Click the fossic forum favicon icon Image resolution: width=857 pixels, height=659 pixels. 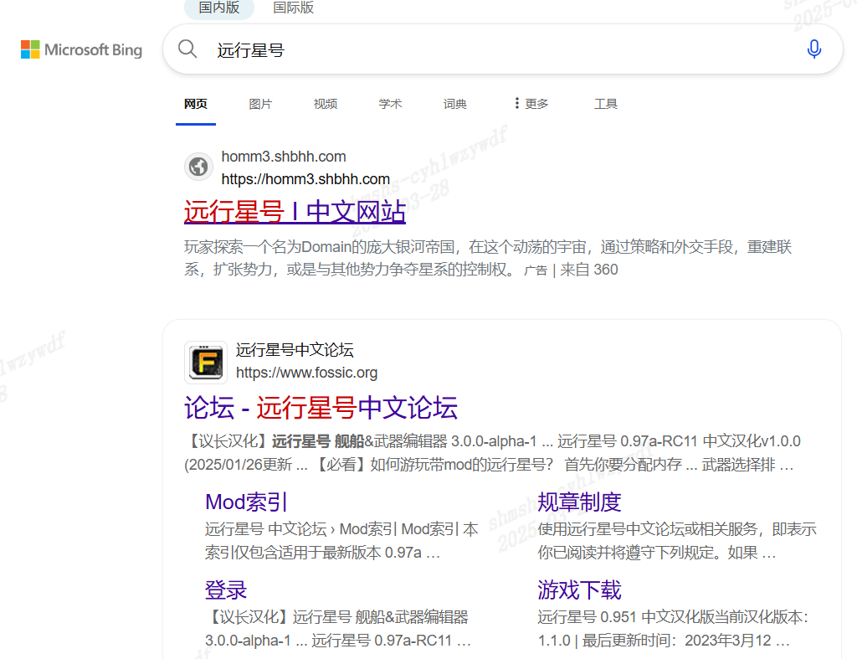pos(205,362)
